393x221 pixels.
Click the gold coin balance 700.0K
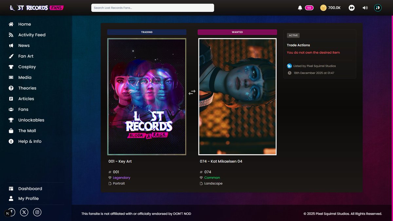coord(330,8)
